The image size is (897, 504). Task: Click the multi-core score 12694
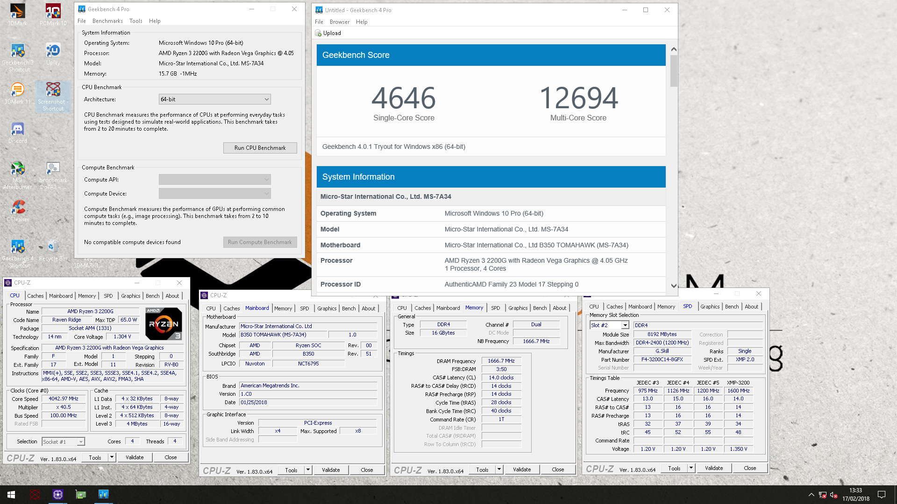[x=578, y=98]
